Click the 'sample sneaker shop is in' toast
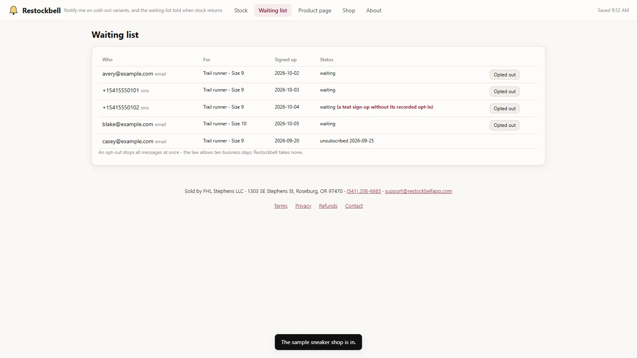The image size is (637, 358). point(318,342)
